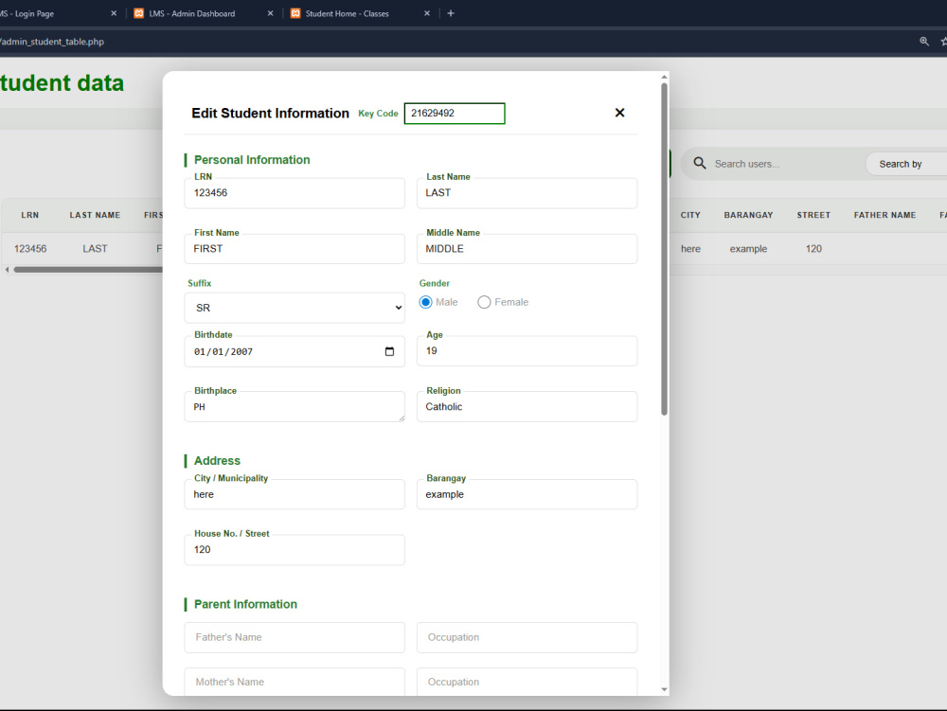Switch to Student Home - Classes tab

tap(348, 13)
